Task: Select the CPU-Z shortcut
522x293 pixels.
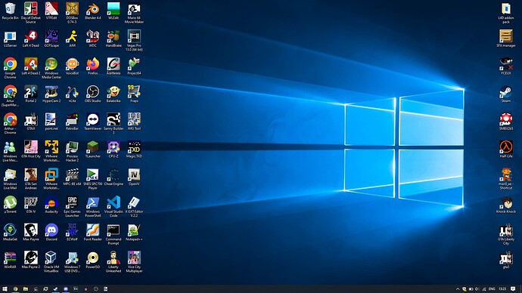Action: click(x=113, y=150)
